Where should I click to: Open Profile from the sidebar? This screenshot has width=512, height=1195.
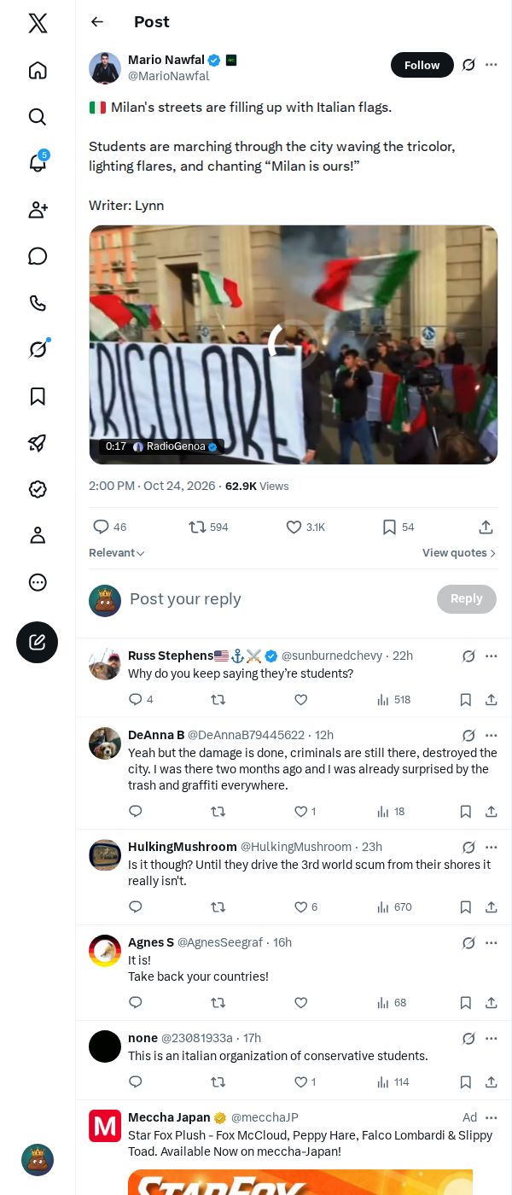click(x=38, y=535)
